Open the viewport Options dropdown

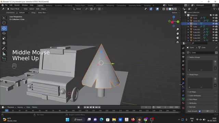click(x=176, y=13)
